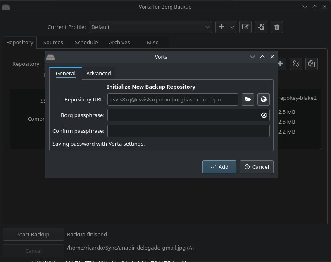331x262 pixels.
Task: Close the Vorta for Borg Backup window
Action: (x=325, y=7)
